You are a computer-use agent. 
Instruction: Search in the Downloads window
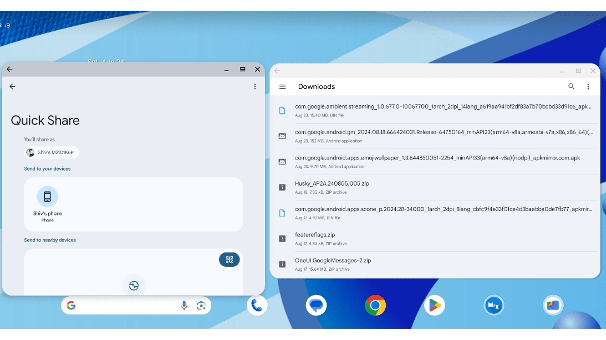(571, 86)
